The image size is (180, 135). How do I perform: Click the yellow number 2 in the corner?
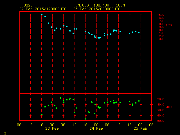(x=5, y=133)
